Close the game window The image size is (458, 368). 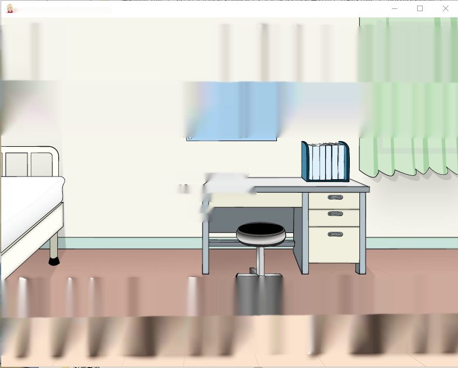point(445,8)
